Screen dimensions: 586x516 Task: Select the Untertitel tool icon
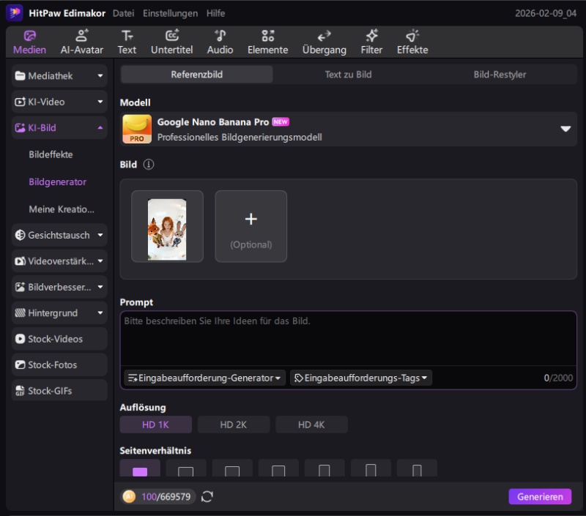click(171, 42)
